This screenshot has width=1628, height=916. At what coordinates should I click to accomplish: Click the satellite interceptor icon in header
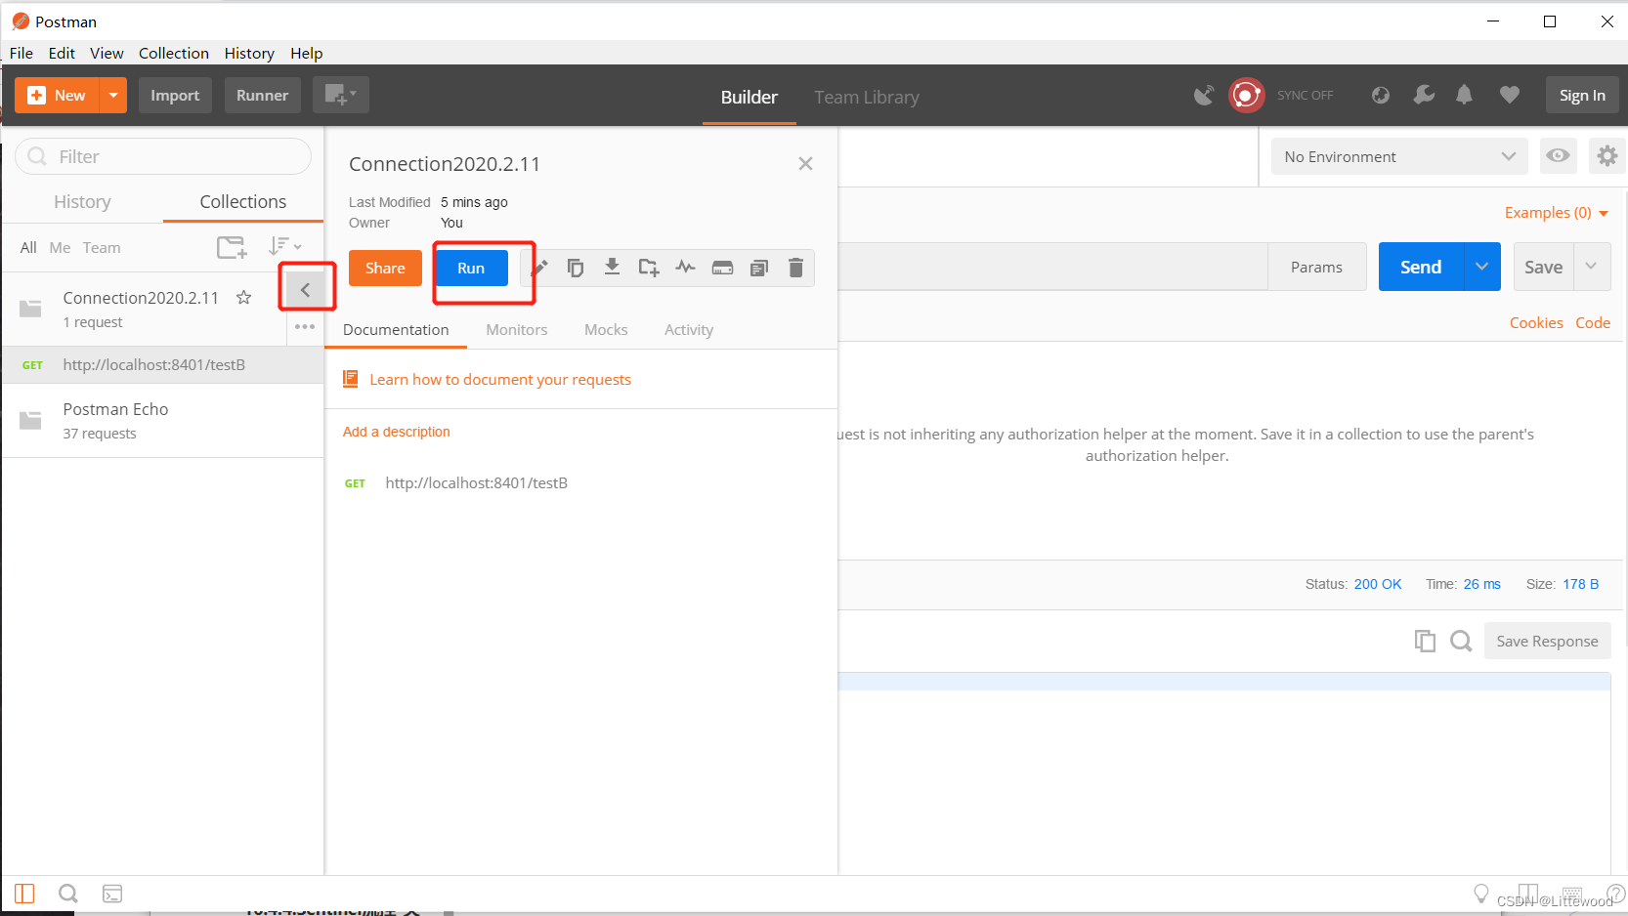pos(1205,95)
